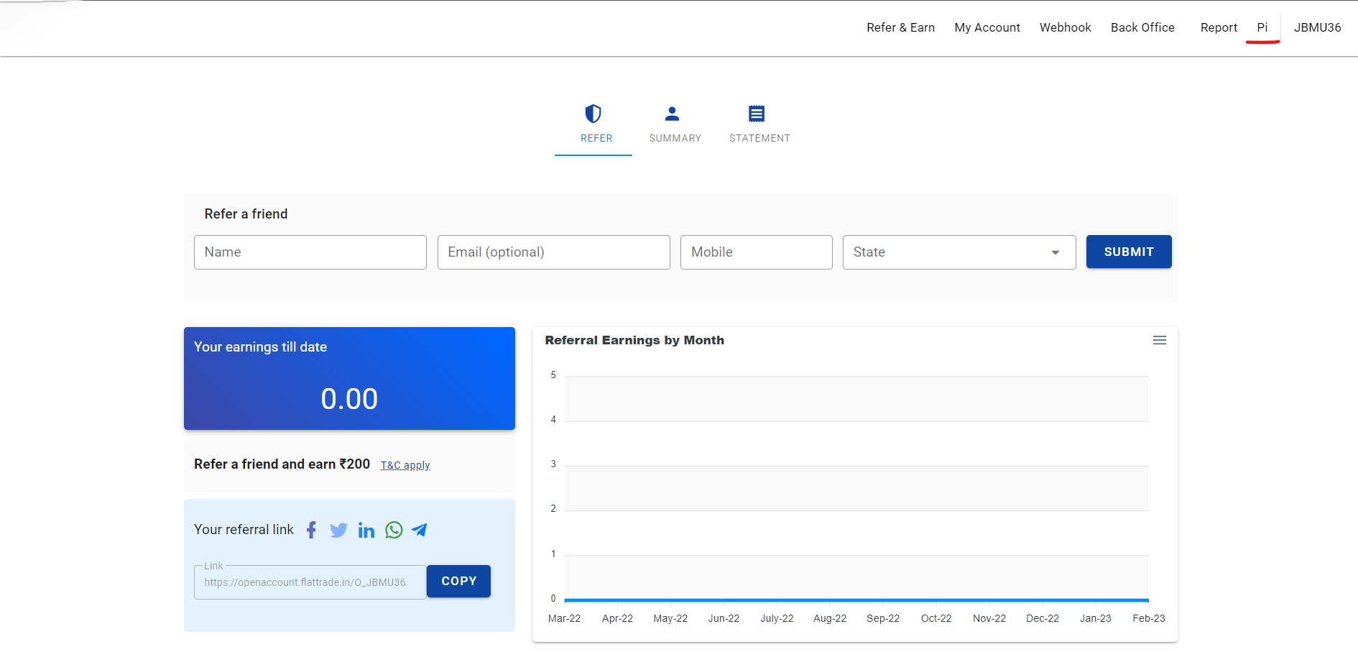Open the chart hamburger menu
Viewport: 1358px width, 652px height.
click(1160, 340)
